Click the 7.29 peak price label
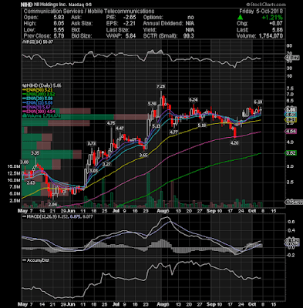The width and height of the screenshot is (303, 308). tap(161, 87)
